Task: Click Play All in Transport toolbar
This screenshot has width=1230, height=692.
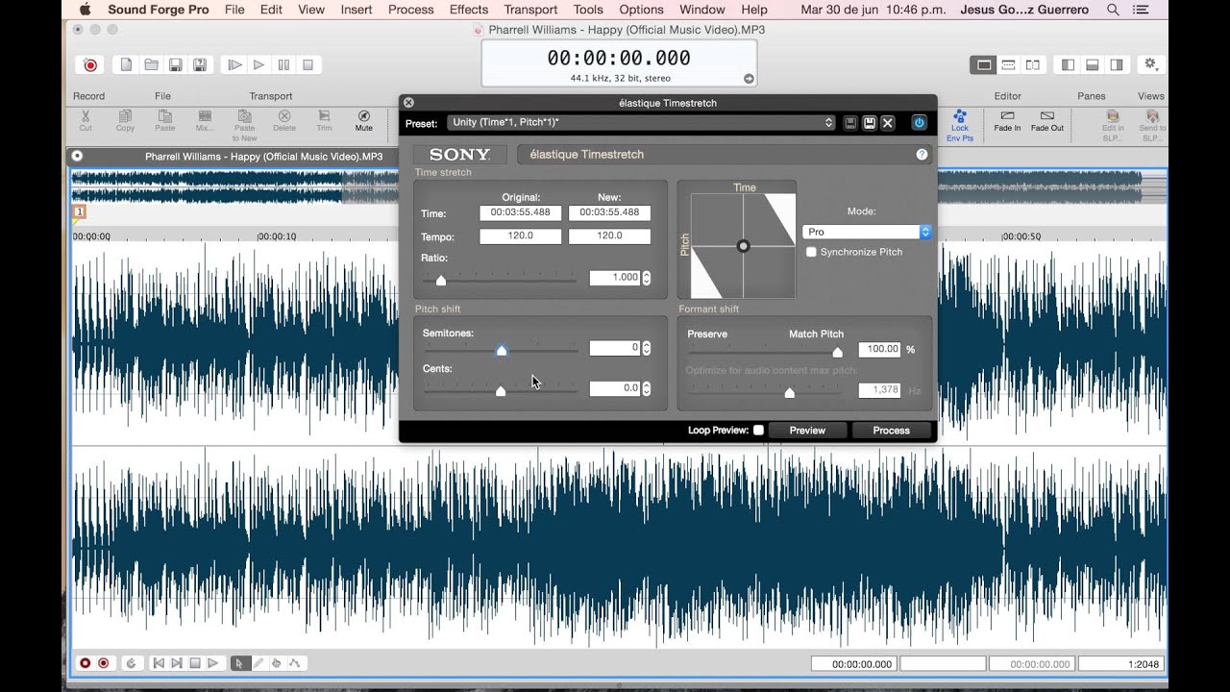Action: coord(234,65)
